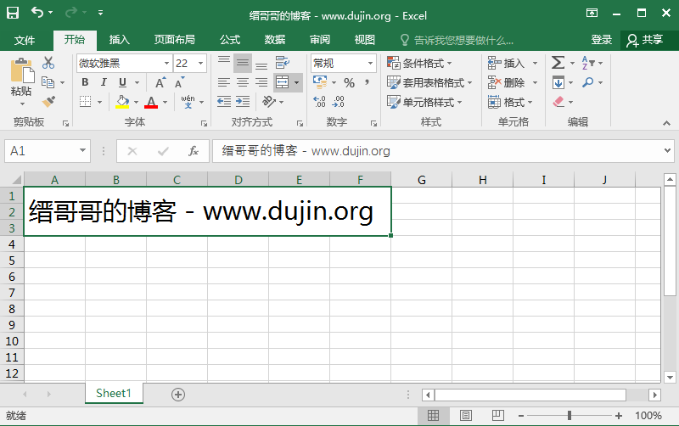This screenshot has height=426, width=679.
Task: Expand the formula bar chevron
Action: (x=667, y=150)
